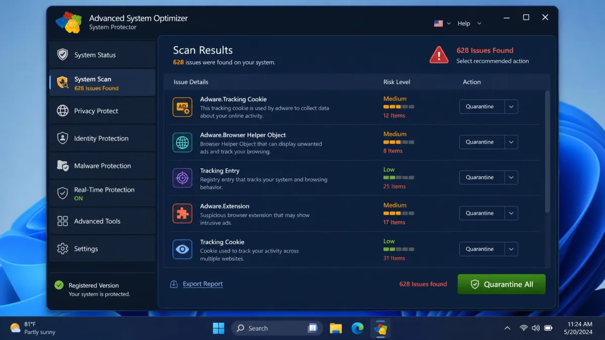Open the Windows Start menu

219,328
